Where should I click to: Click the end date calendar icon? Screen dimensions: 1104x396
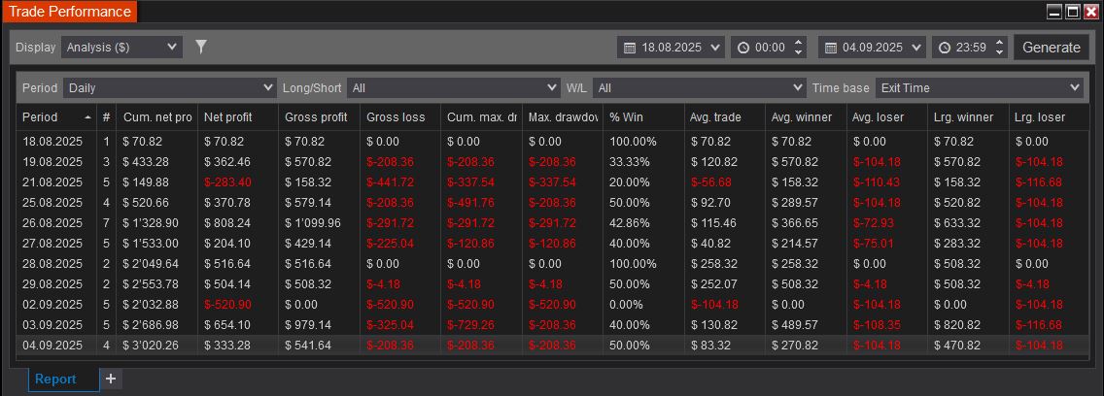(830, 48)
